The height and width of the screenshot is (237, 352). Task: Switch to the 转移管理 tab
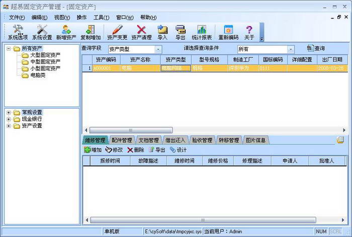click(x=229, y=140)
